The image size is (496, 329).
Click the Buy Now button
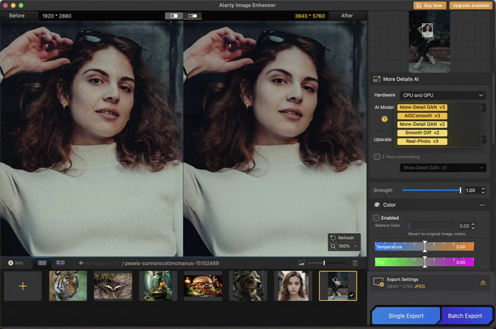coord(429,5)
